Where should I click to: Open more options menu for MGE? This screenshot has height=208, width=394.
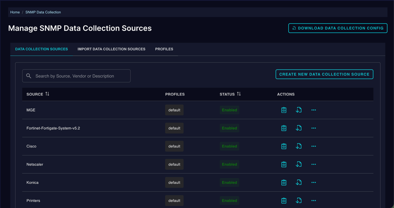coord(314,110)
